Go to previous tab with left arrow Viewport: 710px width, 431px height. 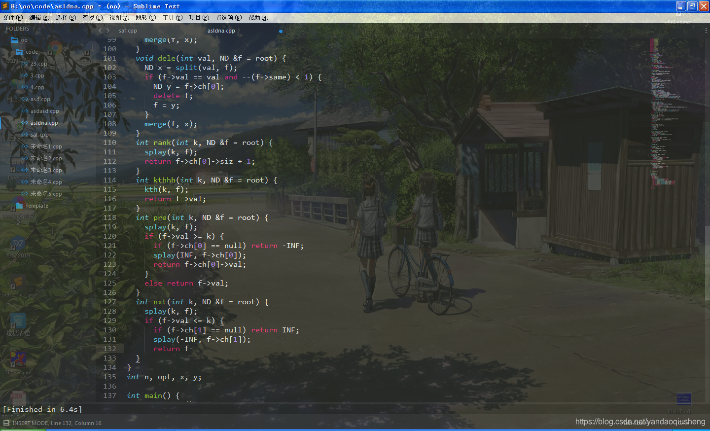(100, 31)
